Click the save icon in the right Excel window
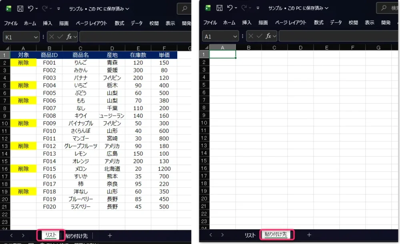400x244 pixels. pos(219,8)
